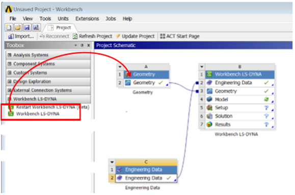The image size is (295, 195).
Task: Click Engineering Data icon in system B
Action: pyautogui.click(x=209, y=83)
